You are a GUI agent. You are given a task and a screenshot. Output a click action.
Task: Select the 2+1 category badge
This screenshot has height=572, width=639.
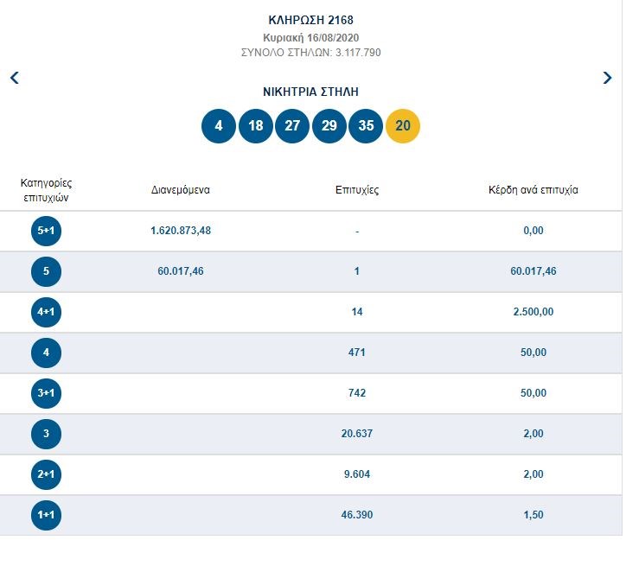coord(46,474)
